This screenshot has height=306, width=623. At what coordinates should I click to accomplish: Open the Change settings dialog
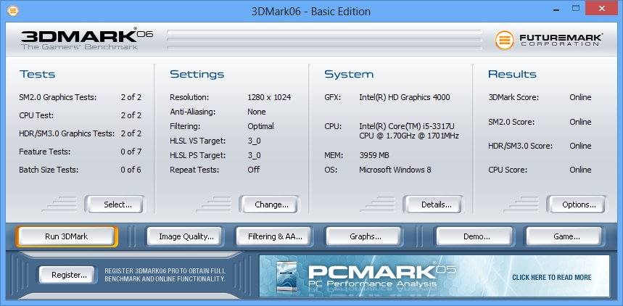pos(269,204)
